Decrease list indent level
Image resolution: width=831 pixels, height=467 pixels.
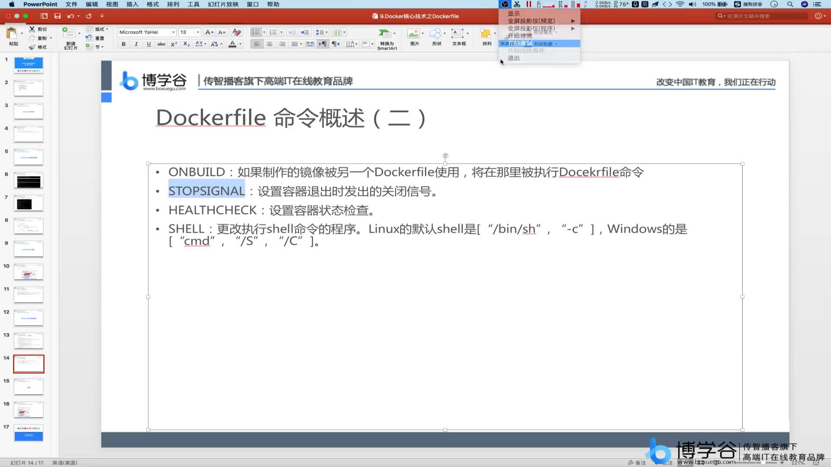tap(293, 32)
